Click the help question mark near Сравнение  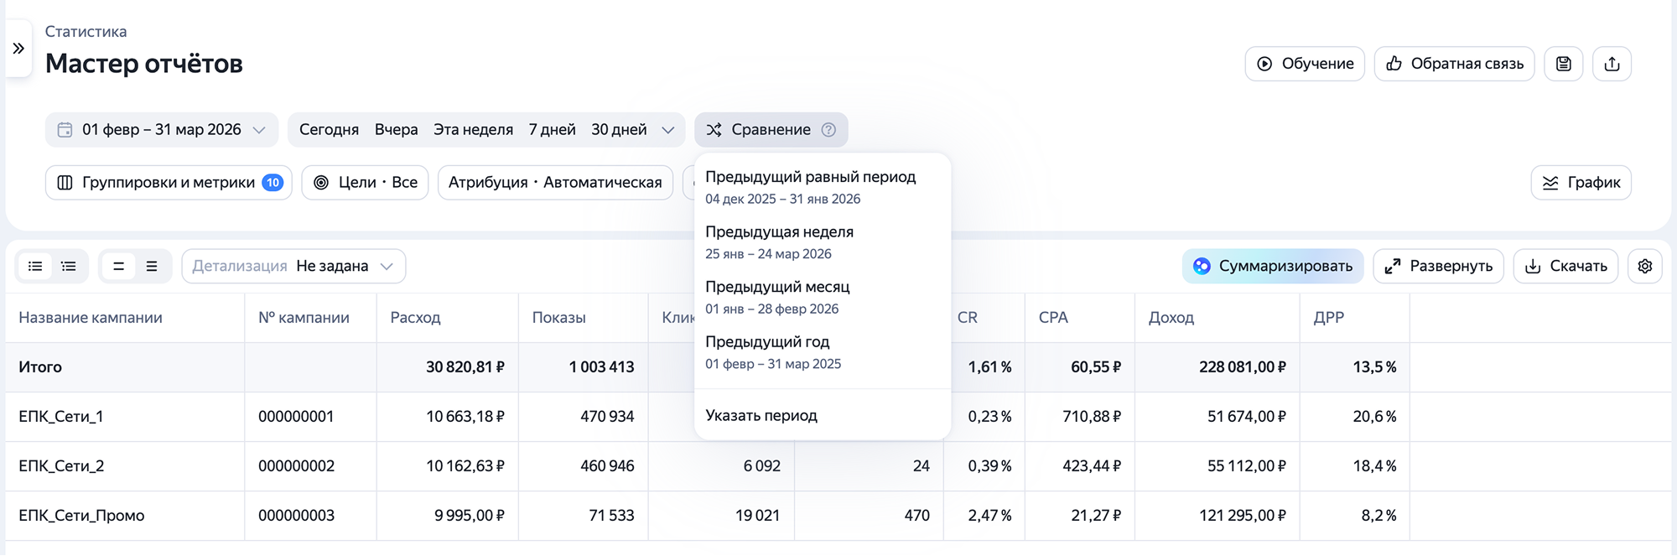828,130
